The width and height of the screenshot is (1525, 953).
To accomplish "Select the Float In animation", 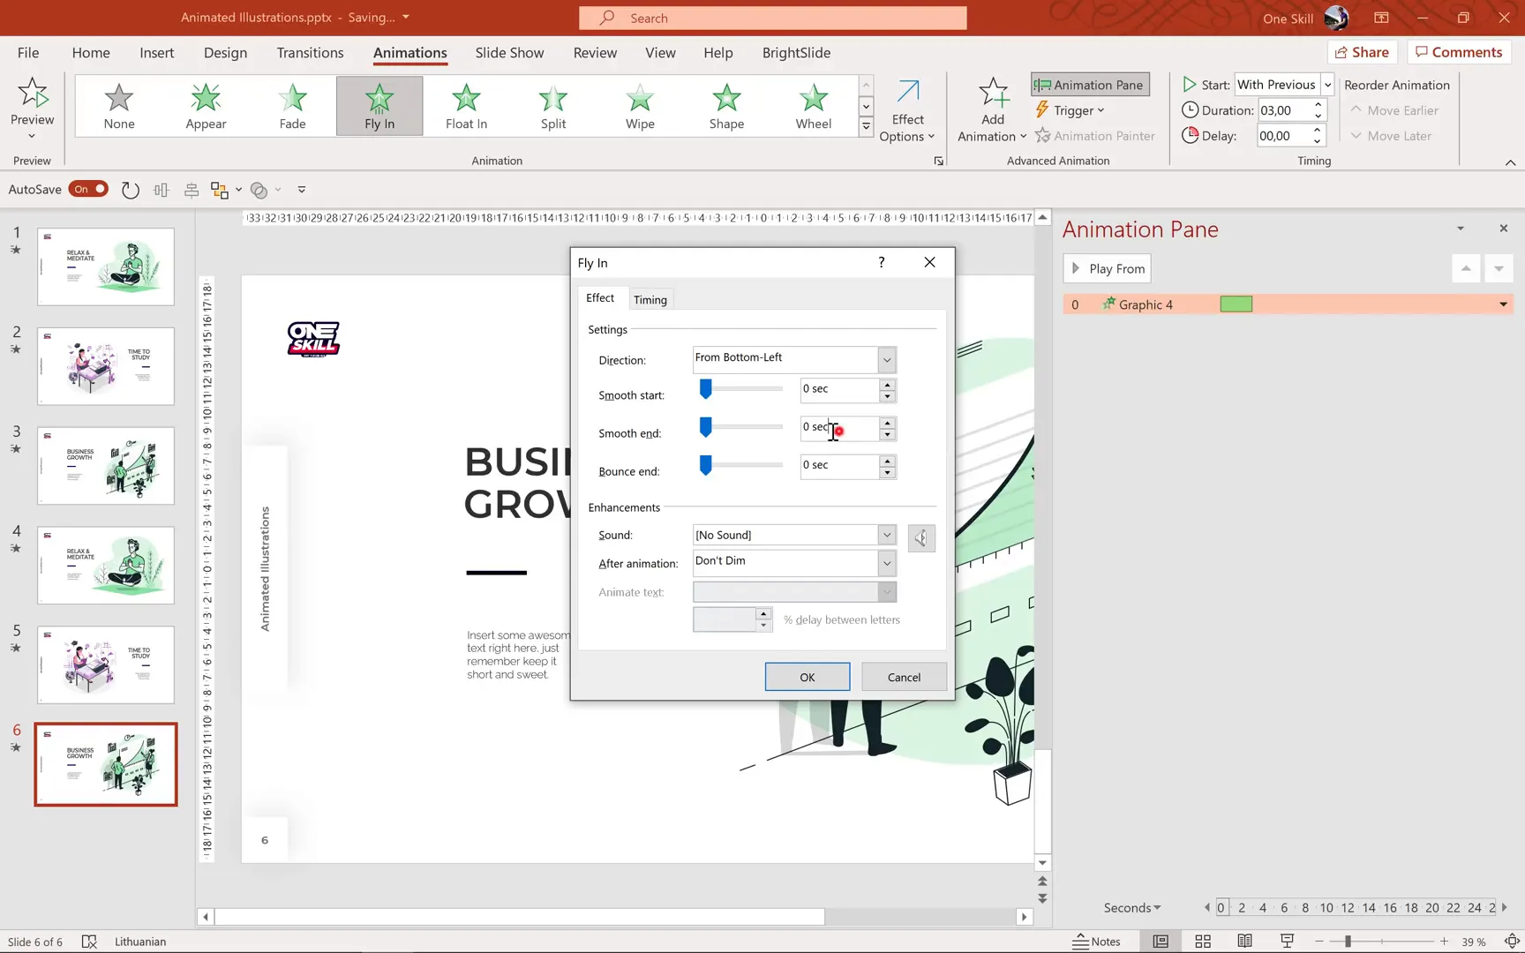I will point(465,106).
